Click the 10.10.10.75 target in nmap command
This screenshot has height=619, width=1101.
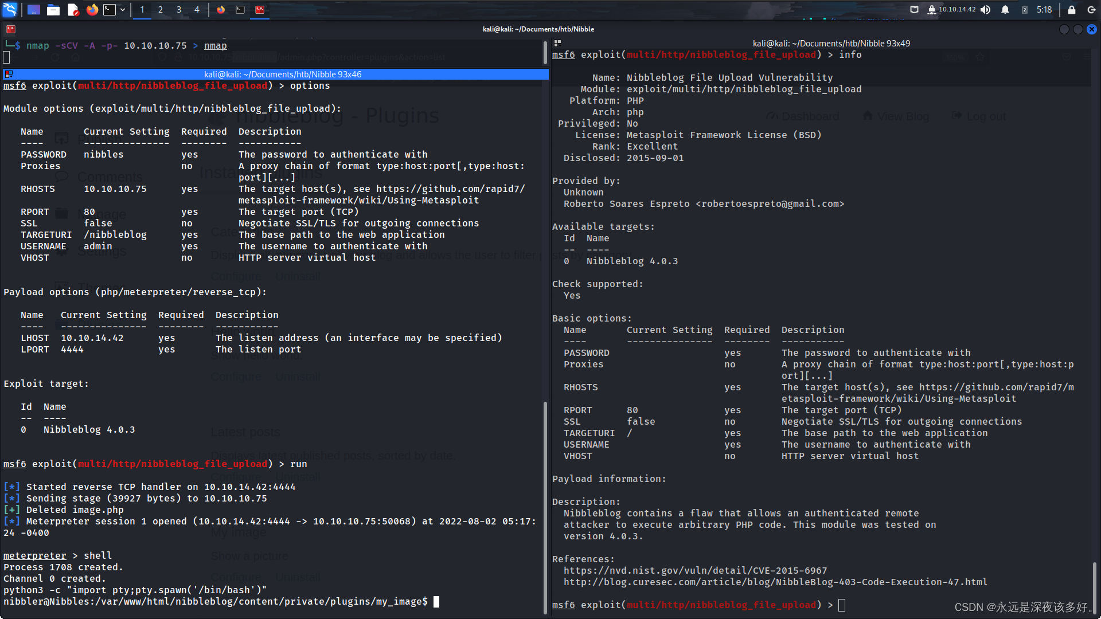(x=155, y=46)
